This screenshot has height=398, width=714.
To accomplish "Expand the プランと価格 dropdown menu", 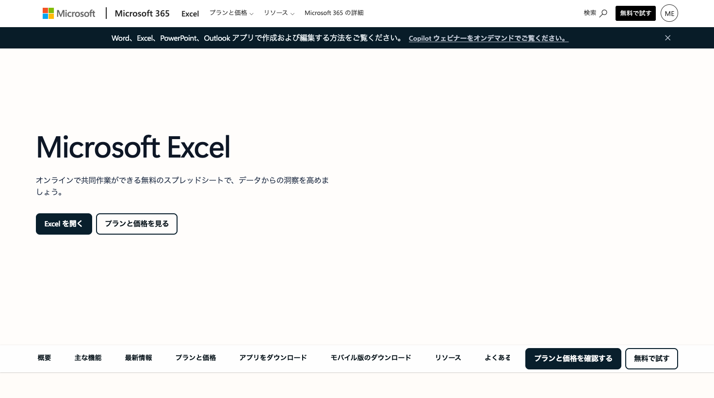I will pos(231,13).
